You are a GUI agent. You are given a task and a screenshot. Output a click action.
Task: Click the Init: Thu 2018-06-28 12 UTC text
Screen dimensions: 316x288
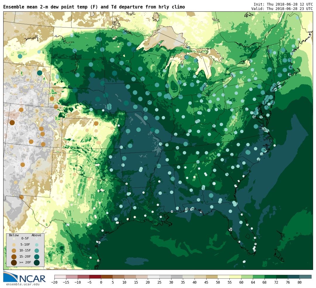[x=283, y=4]
